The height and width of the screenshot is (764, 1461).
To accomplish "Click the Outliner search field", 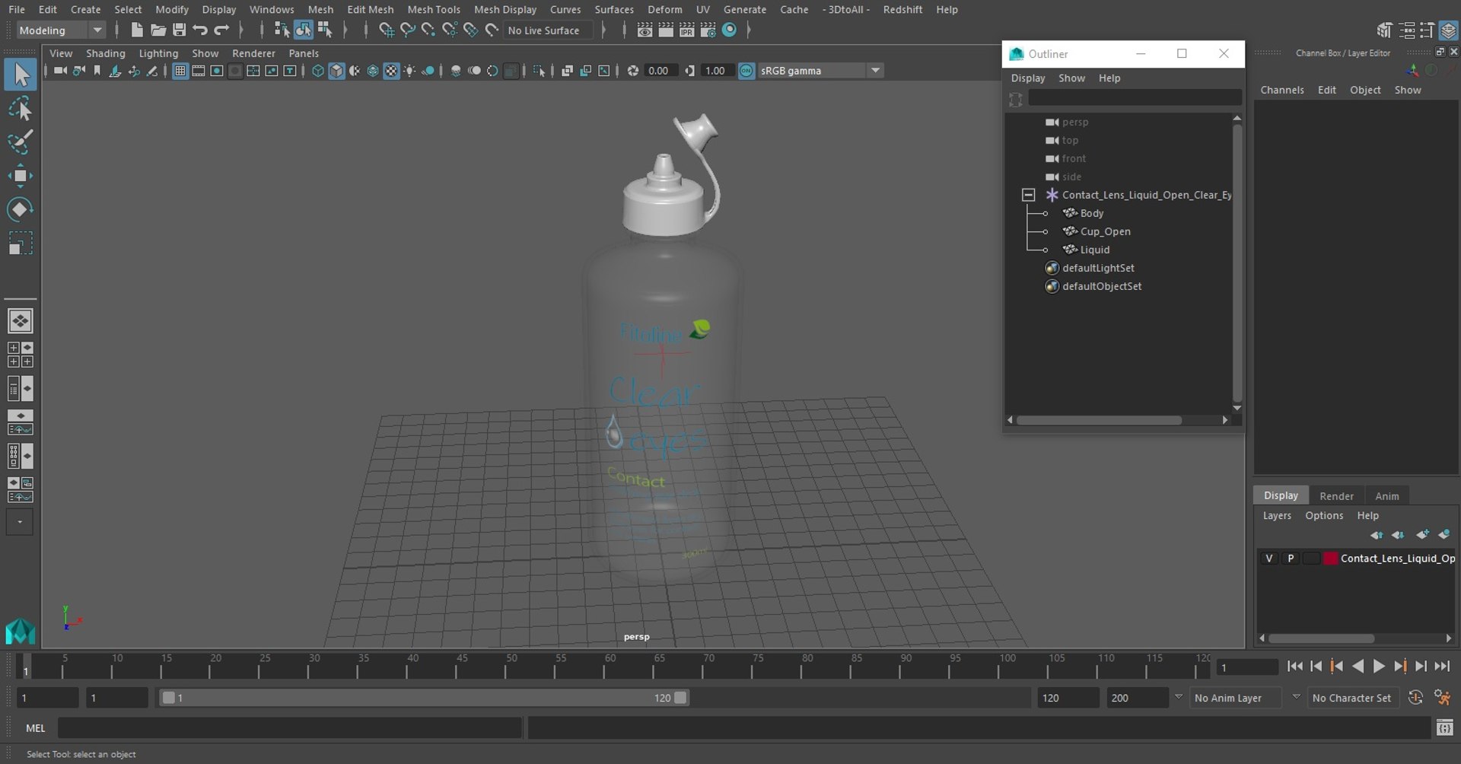I will [1134, 98].
